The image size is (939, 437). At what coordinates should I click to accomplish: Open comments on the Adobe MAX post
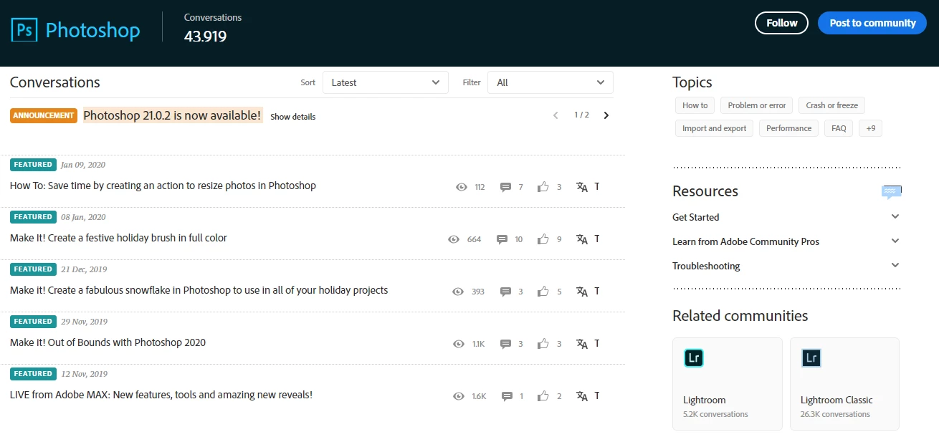click(x=507, y=396)
